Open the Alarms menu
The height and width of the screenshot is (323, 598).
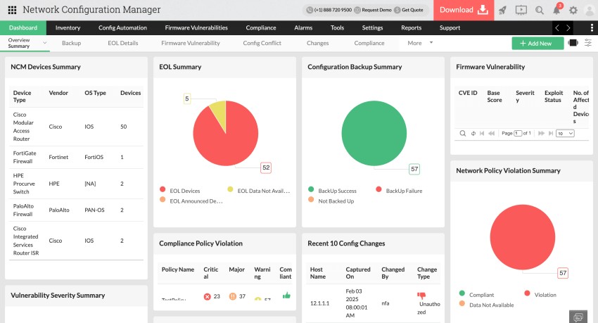(303, 27)
